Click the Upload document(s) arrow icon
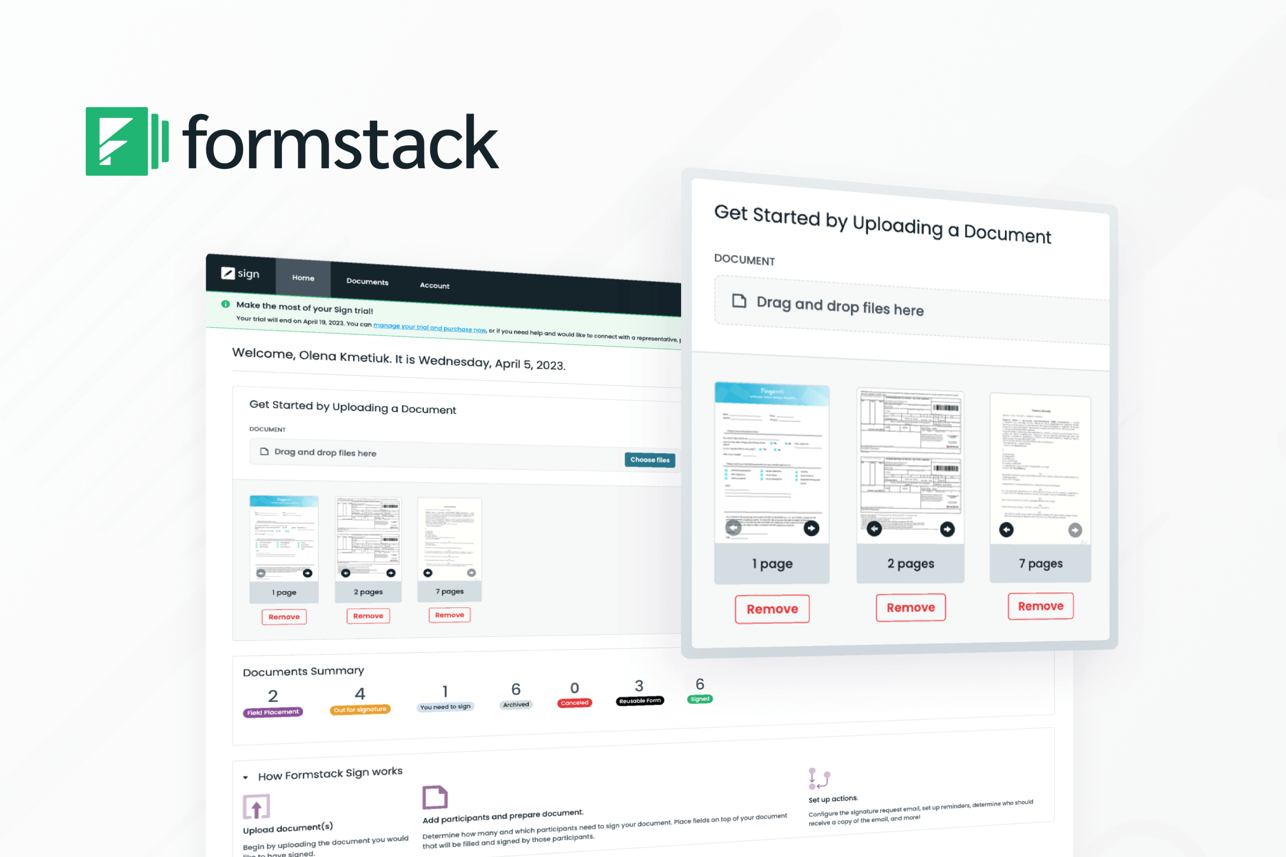This screenshot has height=857, width=1286. click(x=257, y=807)
